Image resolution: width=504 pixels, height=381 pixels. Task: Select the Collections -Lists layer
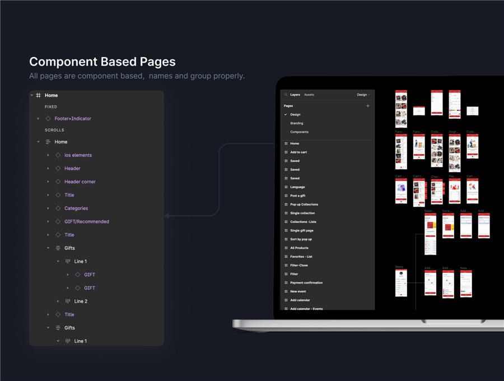(303, 221)
